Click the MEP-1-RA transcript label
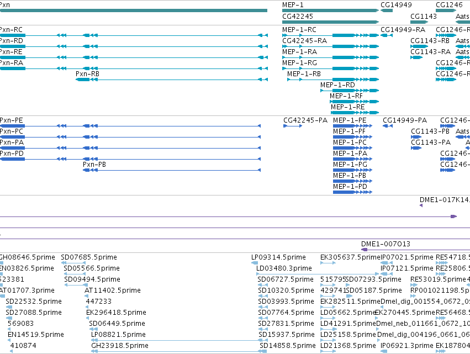 [299, 52]
